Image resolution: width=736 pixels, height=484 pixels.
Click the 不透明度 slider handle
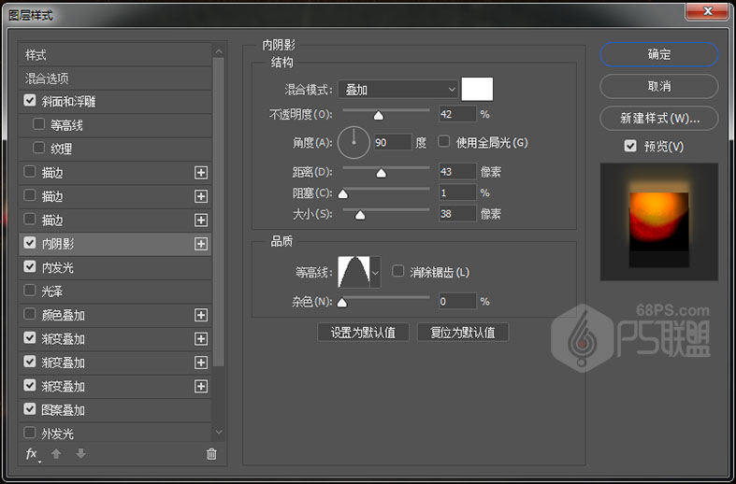coord(379,115)
